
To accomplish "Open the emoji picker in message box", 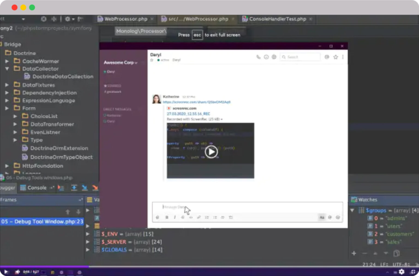I will click(338, 218).
